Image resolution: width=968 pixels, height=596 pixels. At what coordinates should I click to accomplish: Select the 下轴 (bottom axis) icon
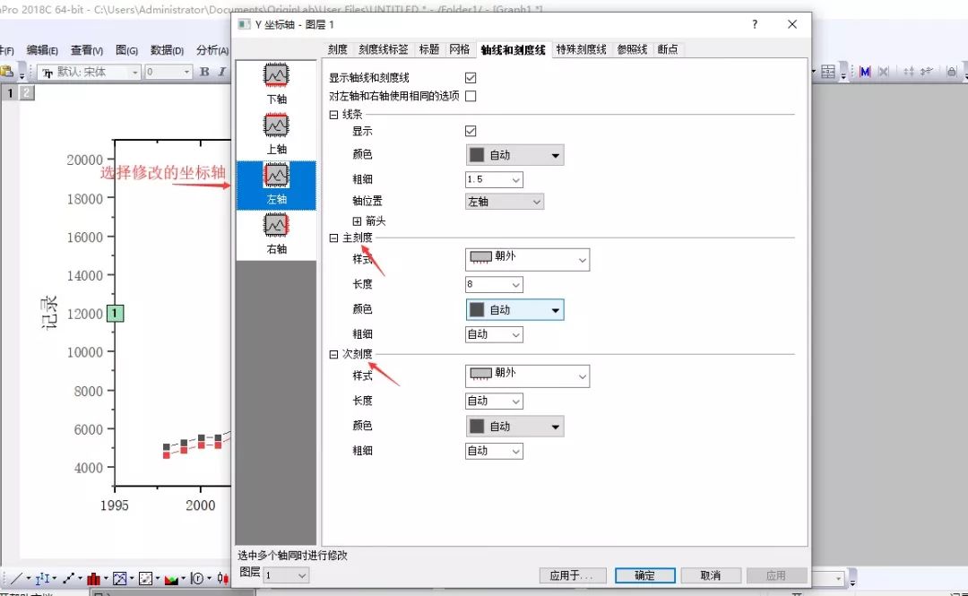(x=276, y=74)
